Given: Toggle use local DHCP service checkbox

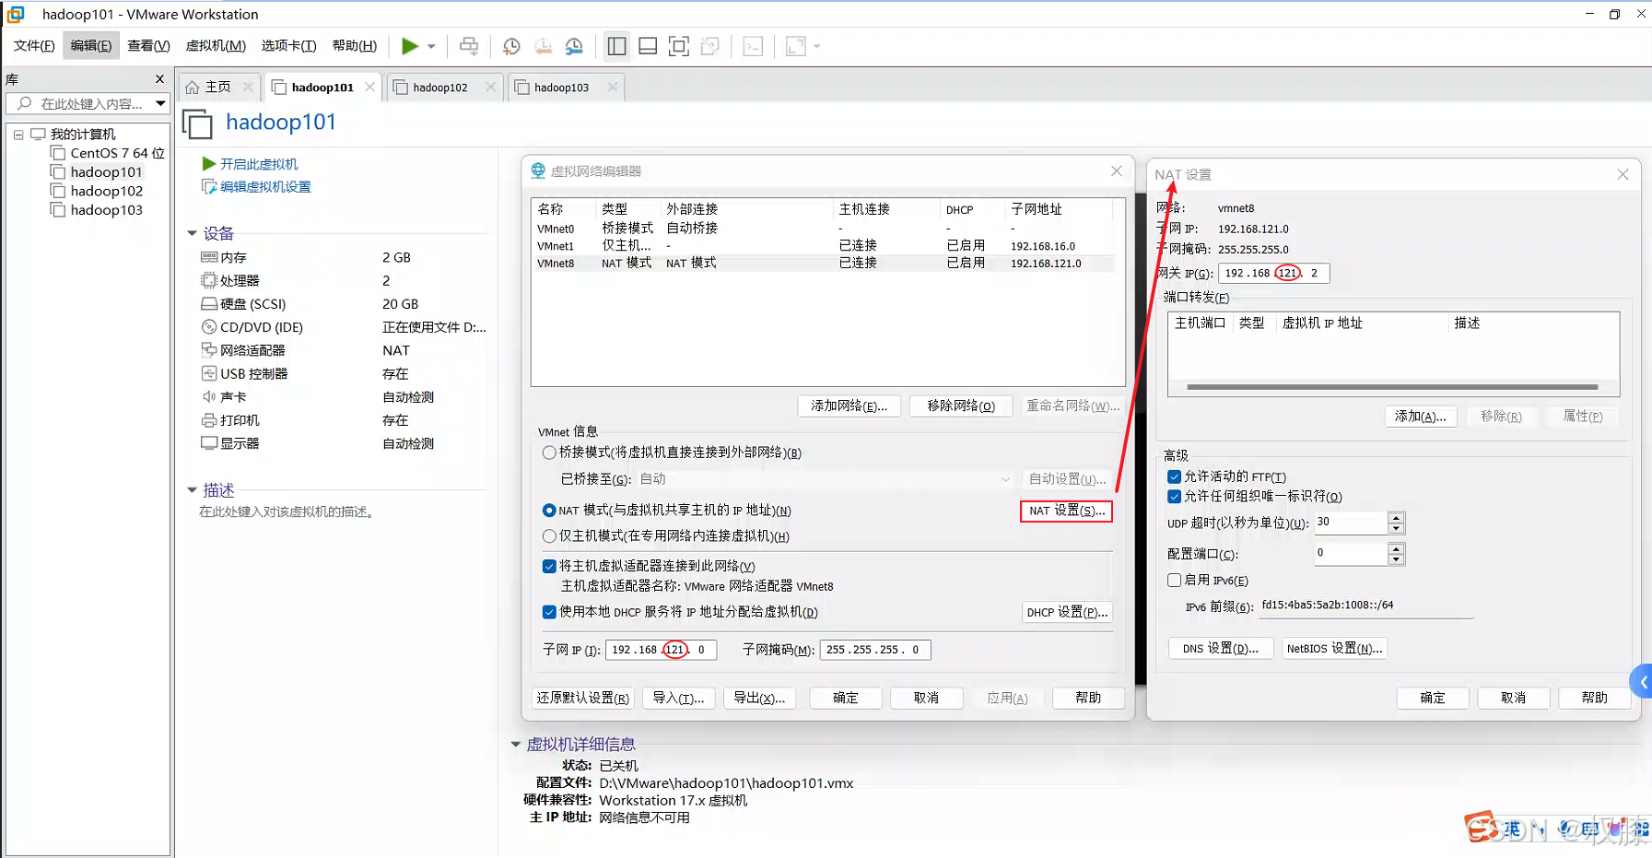Looking at the screenshot, I should [549, 612].
